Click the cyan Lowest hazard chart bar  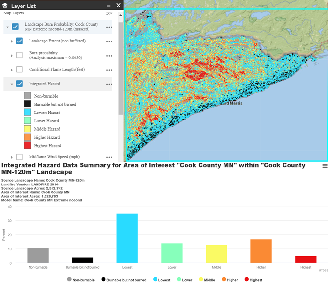(x=127, y=238)
